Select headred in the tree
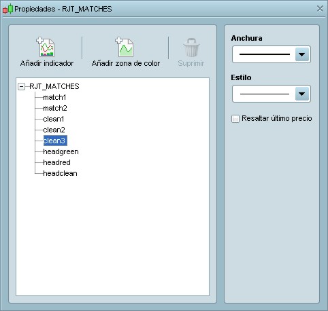The image size is (328, 311). (56, 162)
